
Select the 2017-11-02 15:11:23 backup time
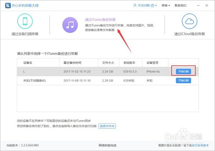tap(77, 71)
